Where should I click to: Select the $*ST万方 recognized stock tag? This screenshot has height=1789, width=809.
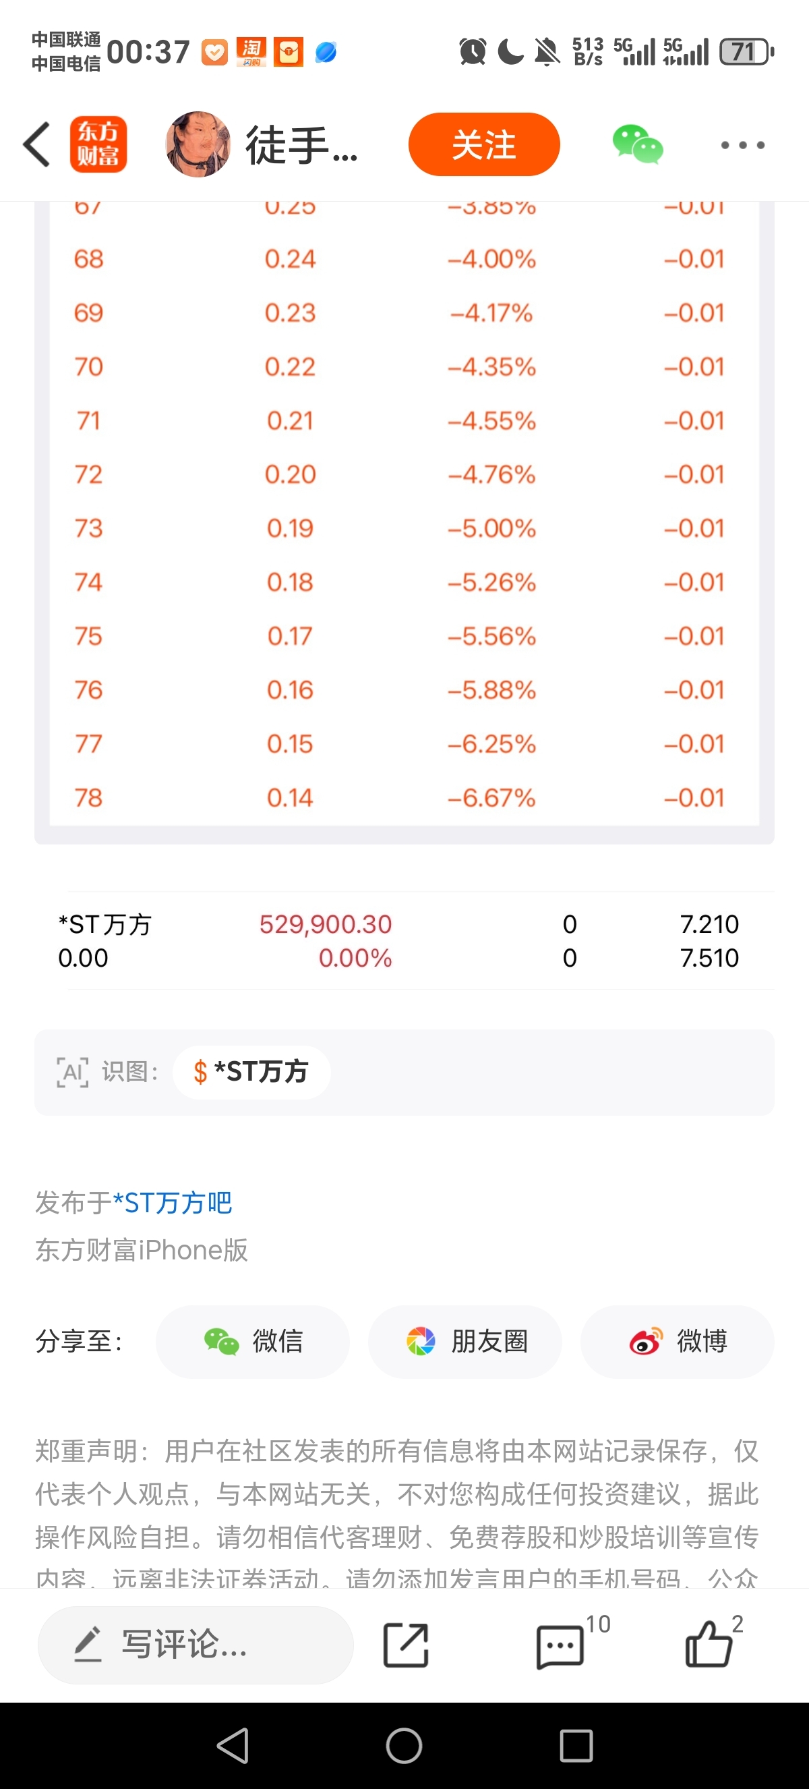251,1072
